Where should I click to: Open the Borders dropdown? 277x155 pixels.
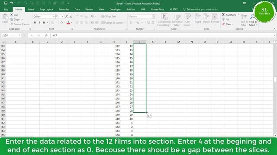coord(56,23)
